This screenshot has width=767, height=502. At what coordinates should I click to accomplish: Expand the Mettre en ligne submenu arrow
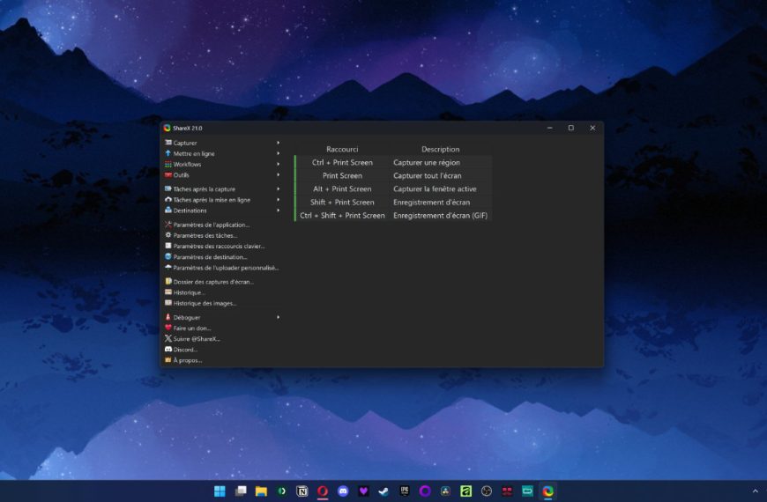(x=279, y=153)
